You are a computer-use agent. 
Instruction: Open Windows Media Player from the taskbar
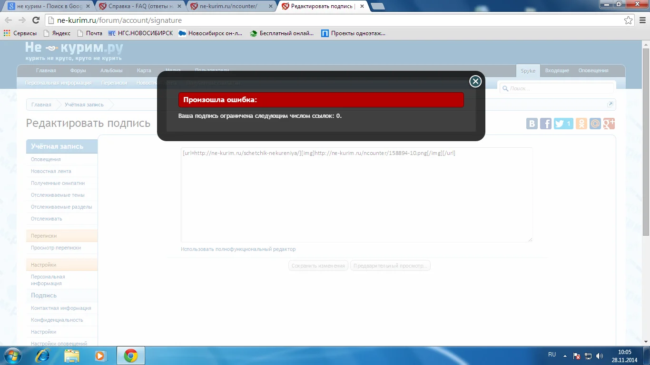click(x=101, y=355)
